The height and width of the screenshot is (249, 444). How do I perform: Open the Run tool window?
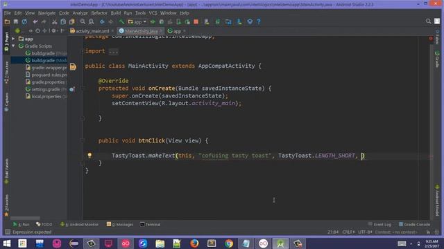pos(21,224)
